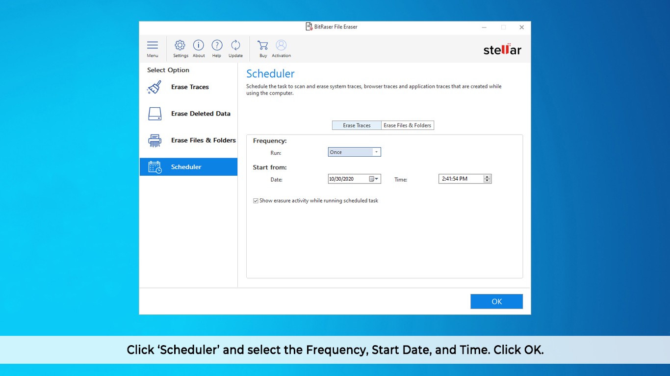This screenshot has width=670, height=376.
Task: Click into the 2:41:54 PM time field
Action: (x=461, y=179)
